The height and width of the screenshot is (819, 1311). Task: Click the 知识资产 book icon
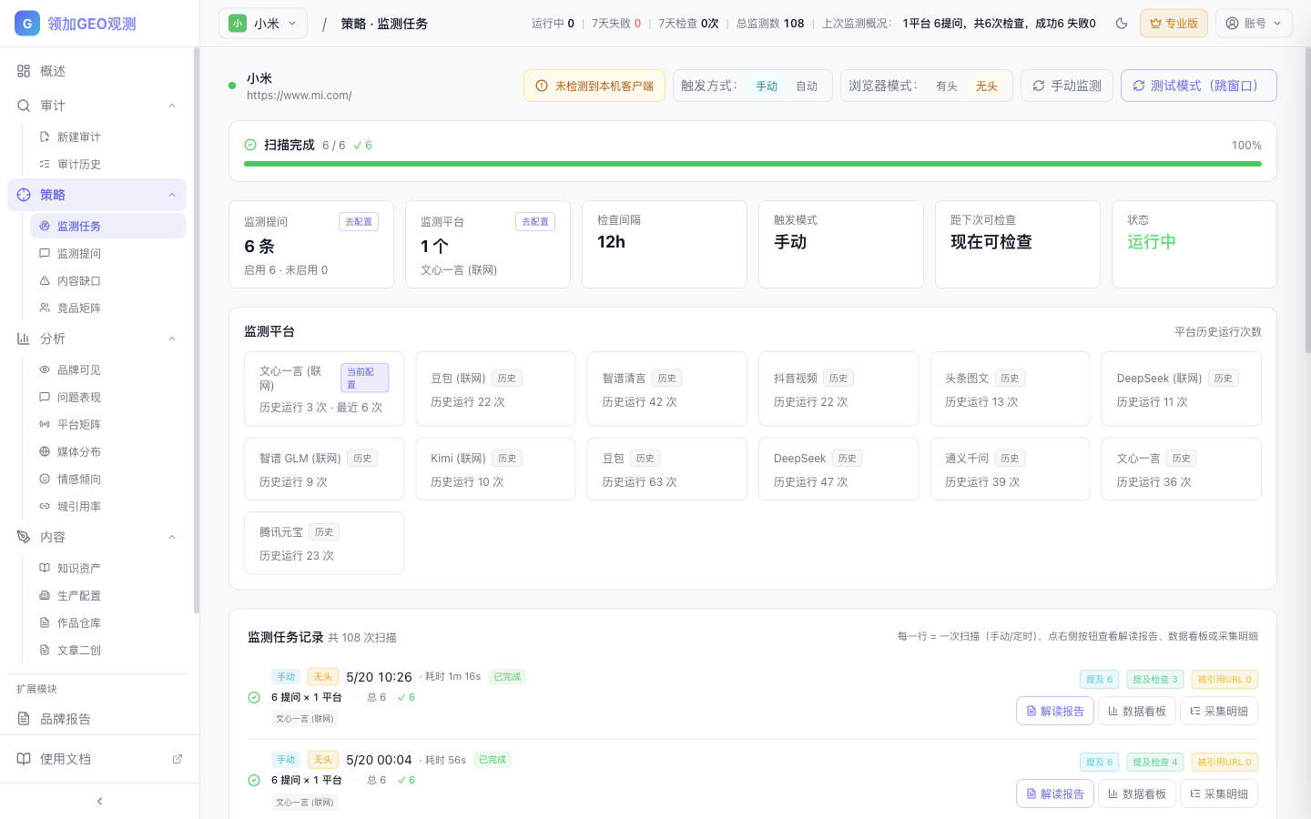pyautogui.click(x=45, y=568)
